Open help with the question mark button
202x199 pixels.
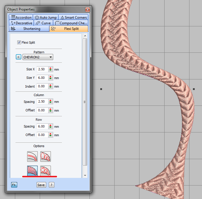pos(51,185)
